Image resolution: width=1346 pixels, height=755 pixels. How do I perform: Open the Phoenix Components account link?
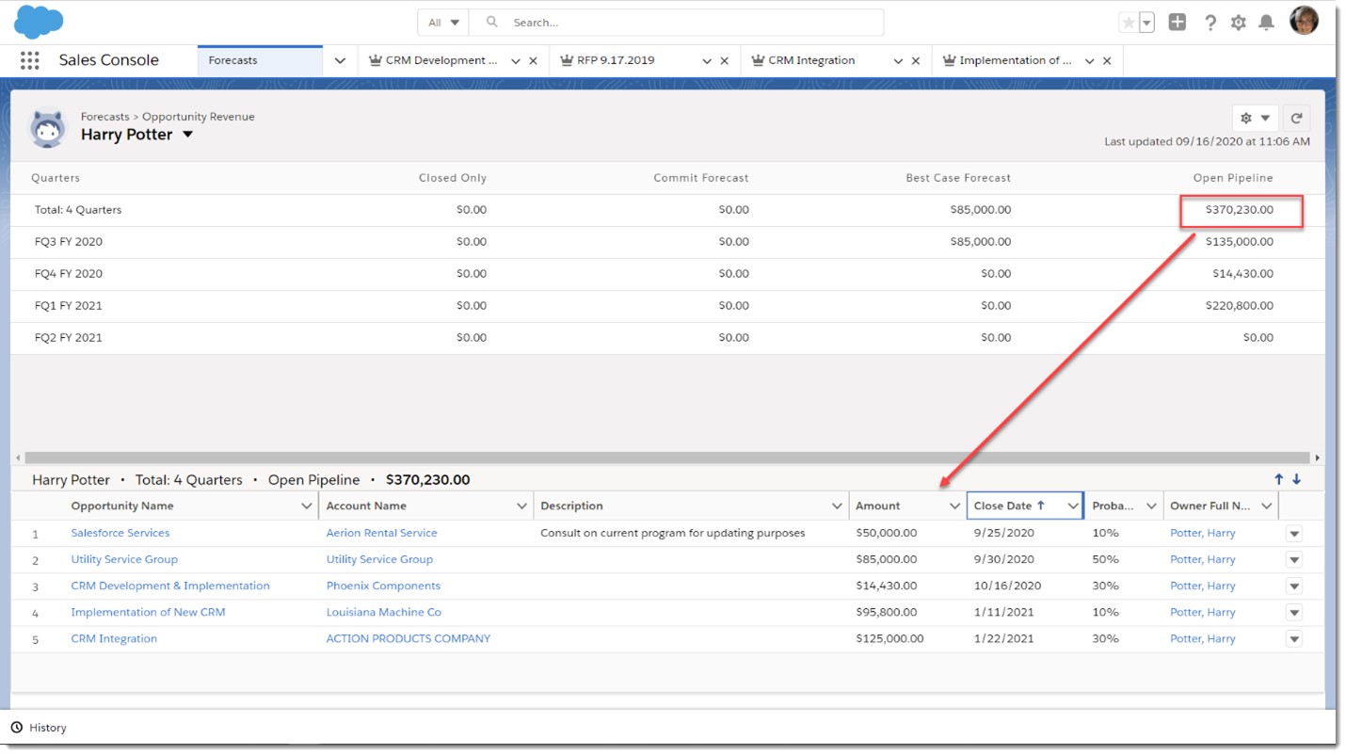pos(385,585)
